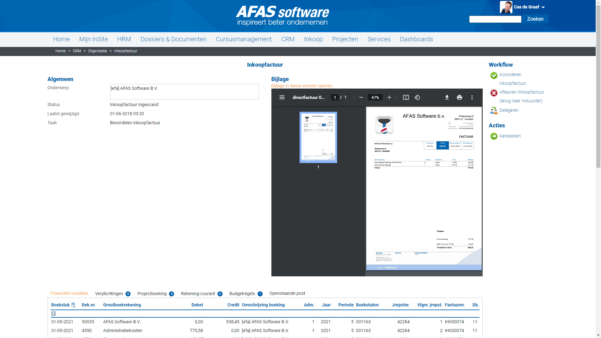Switch to the Verplichtingen tab
Image resolution: width=601 pixels, height=338 pixels.
click(x=112, y=294)
